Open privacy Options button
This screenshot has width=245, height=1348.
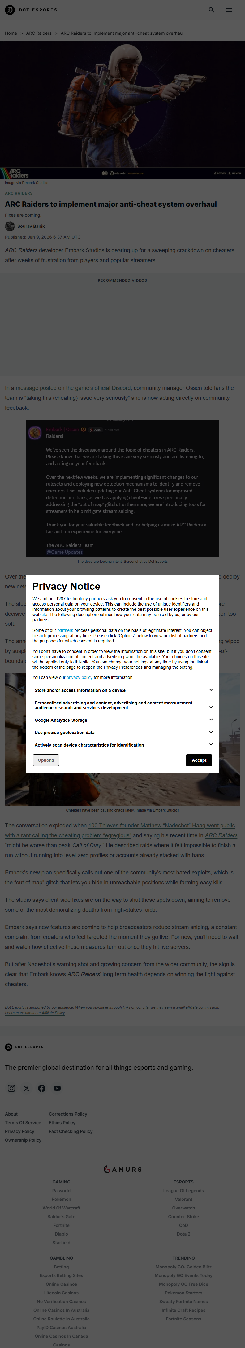tap(46, 760)
